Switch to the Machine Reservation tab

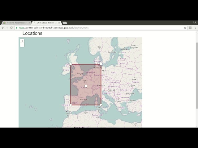(16, 23)
